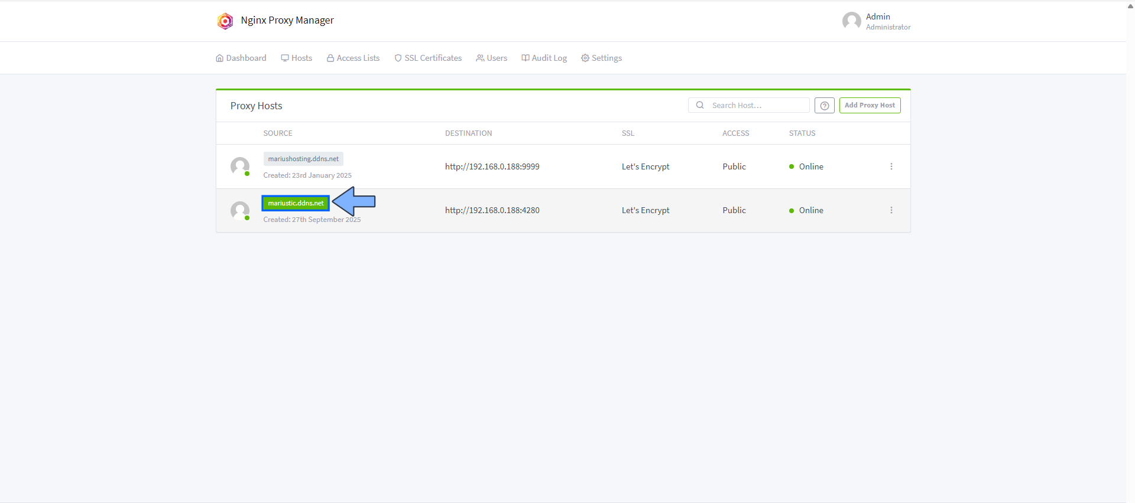Click the help question mark icon
This screenshot has height=503, width=1135.
pyautogui.click(x=824, y=106)
